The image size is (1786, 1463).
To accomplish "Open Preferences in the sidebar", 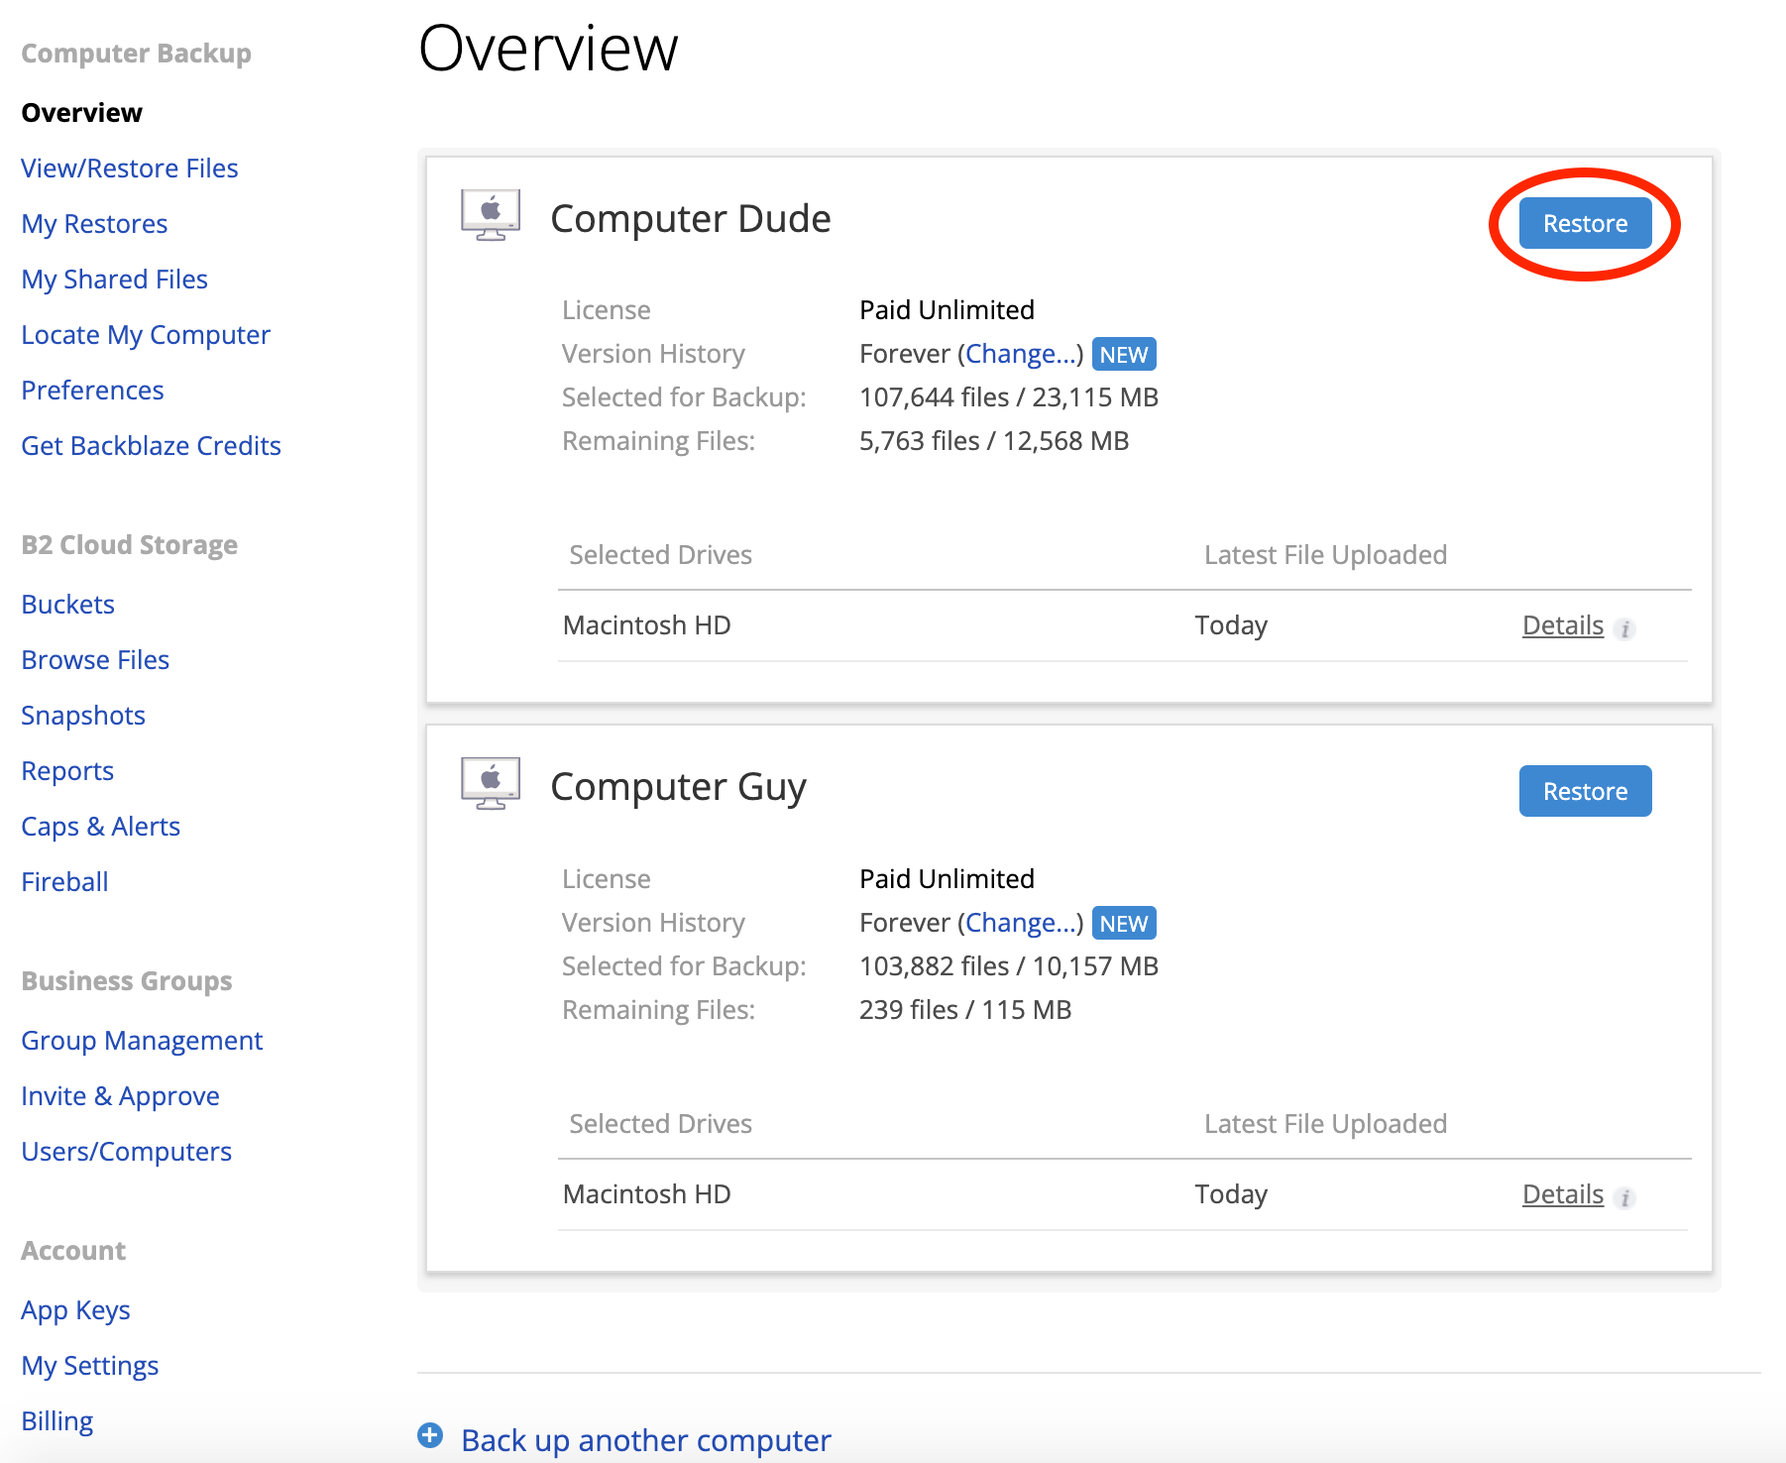I will point(93,391).
